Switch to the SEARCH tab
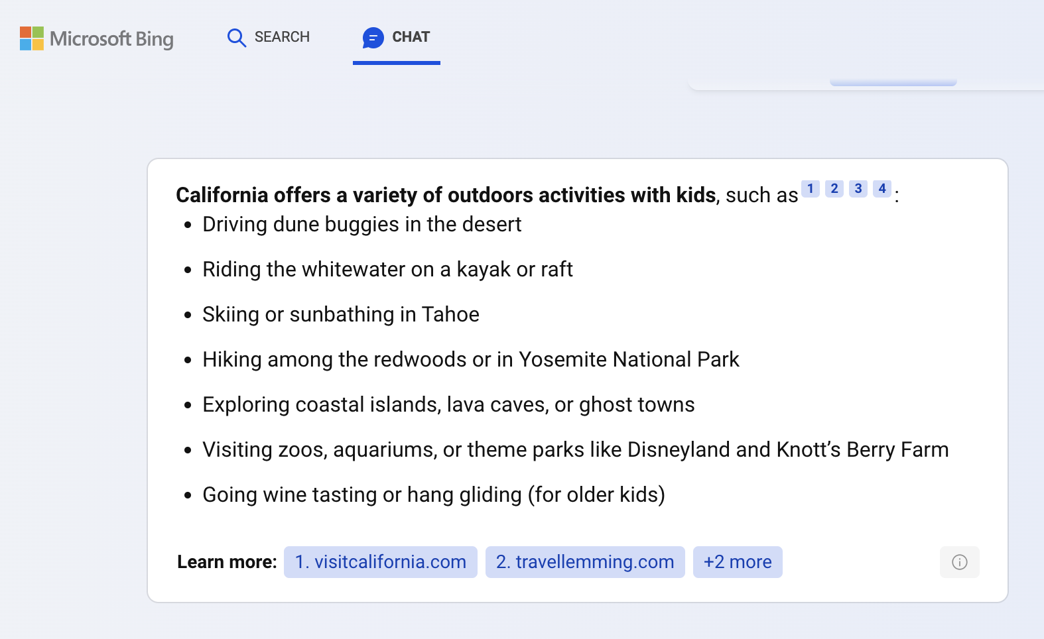The width and height of the screenshot is (1044, 639). click(269, 38)
